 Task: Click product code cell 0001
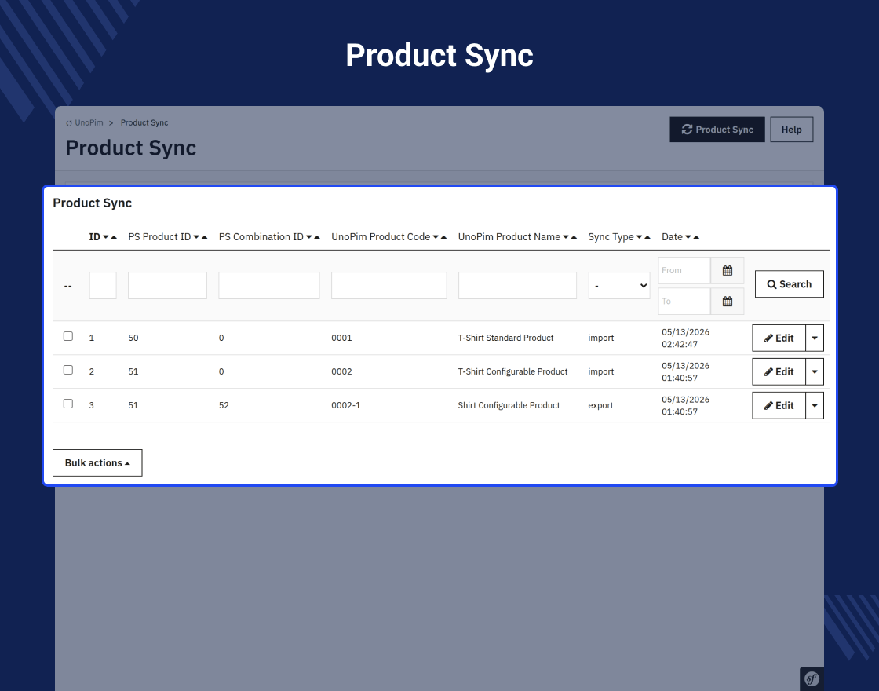(x=341, y=338)
